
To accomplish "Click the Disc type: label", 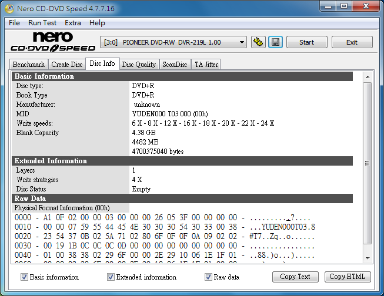I will coord(30,86).
